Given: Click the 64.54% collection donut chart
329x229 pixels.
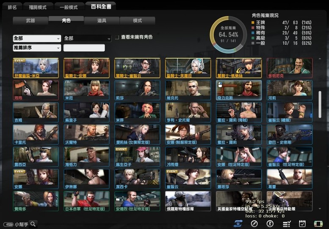Looking at the screenshot, I should click(x=228, y=35).
